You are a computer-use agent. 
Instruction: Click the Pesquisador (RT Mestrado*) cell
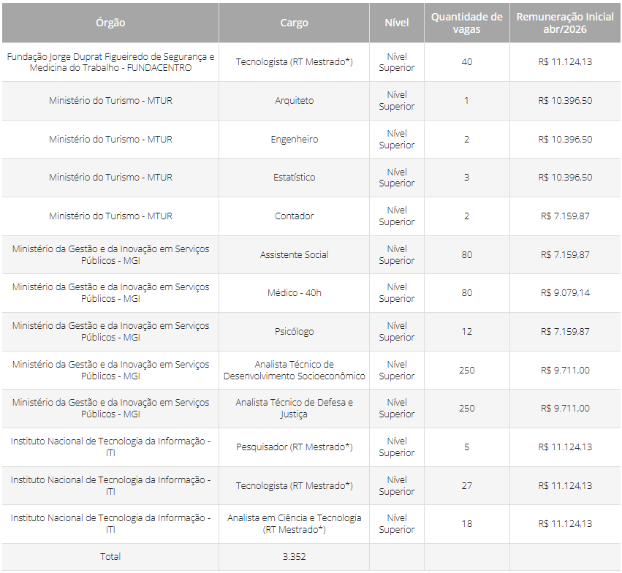[294, 447]
